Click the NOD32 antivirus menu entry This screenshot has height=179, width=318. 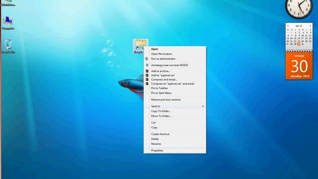tap(175, 65)
